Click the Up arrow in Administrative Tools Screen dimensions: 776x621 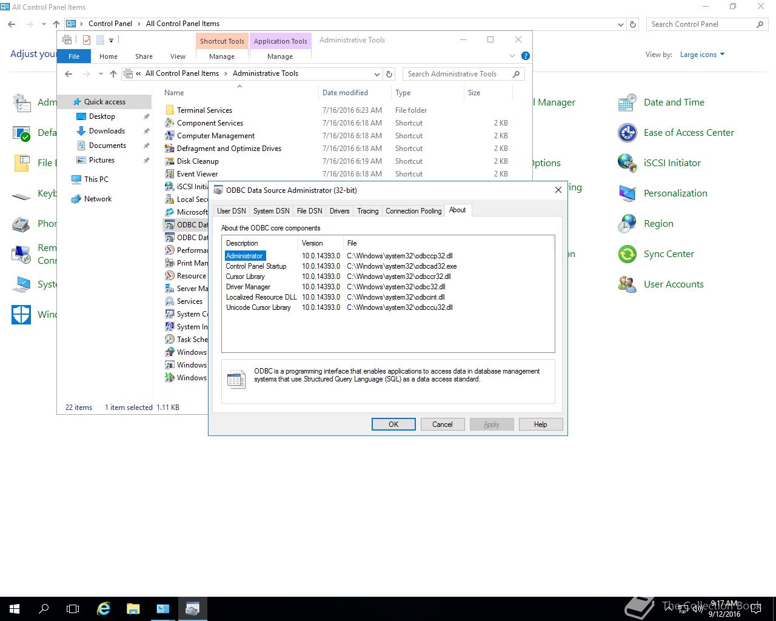[x=113, y=74]
